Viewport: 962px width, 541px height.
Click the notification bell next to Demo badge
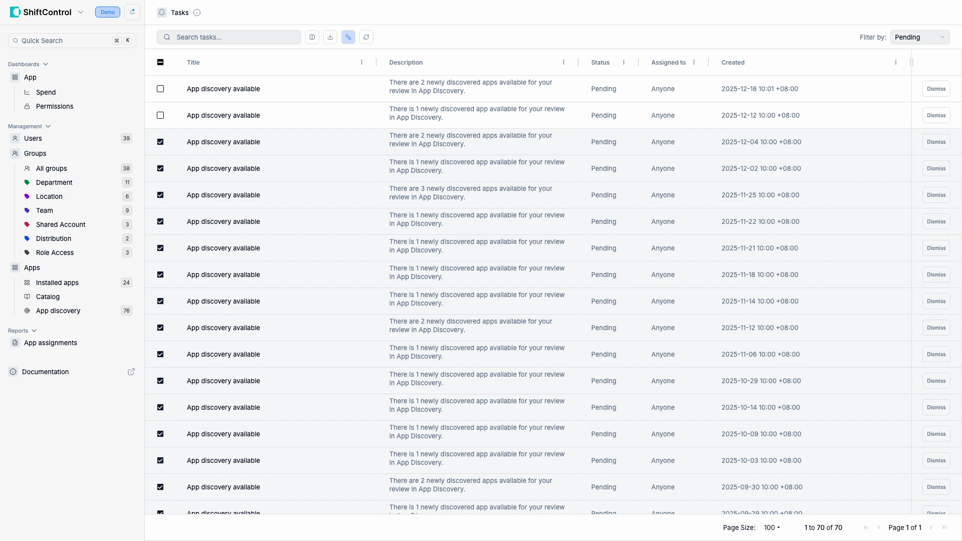[x=132, y=12]
